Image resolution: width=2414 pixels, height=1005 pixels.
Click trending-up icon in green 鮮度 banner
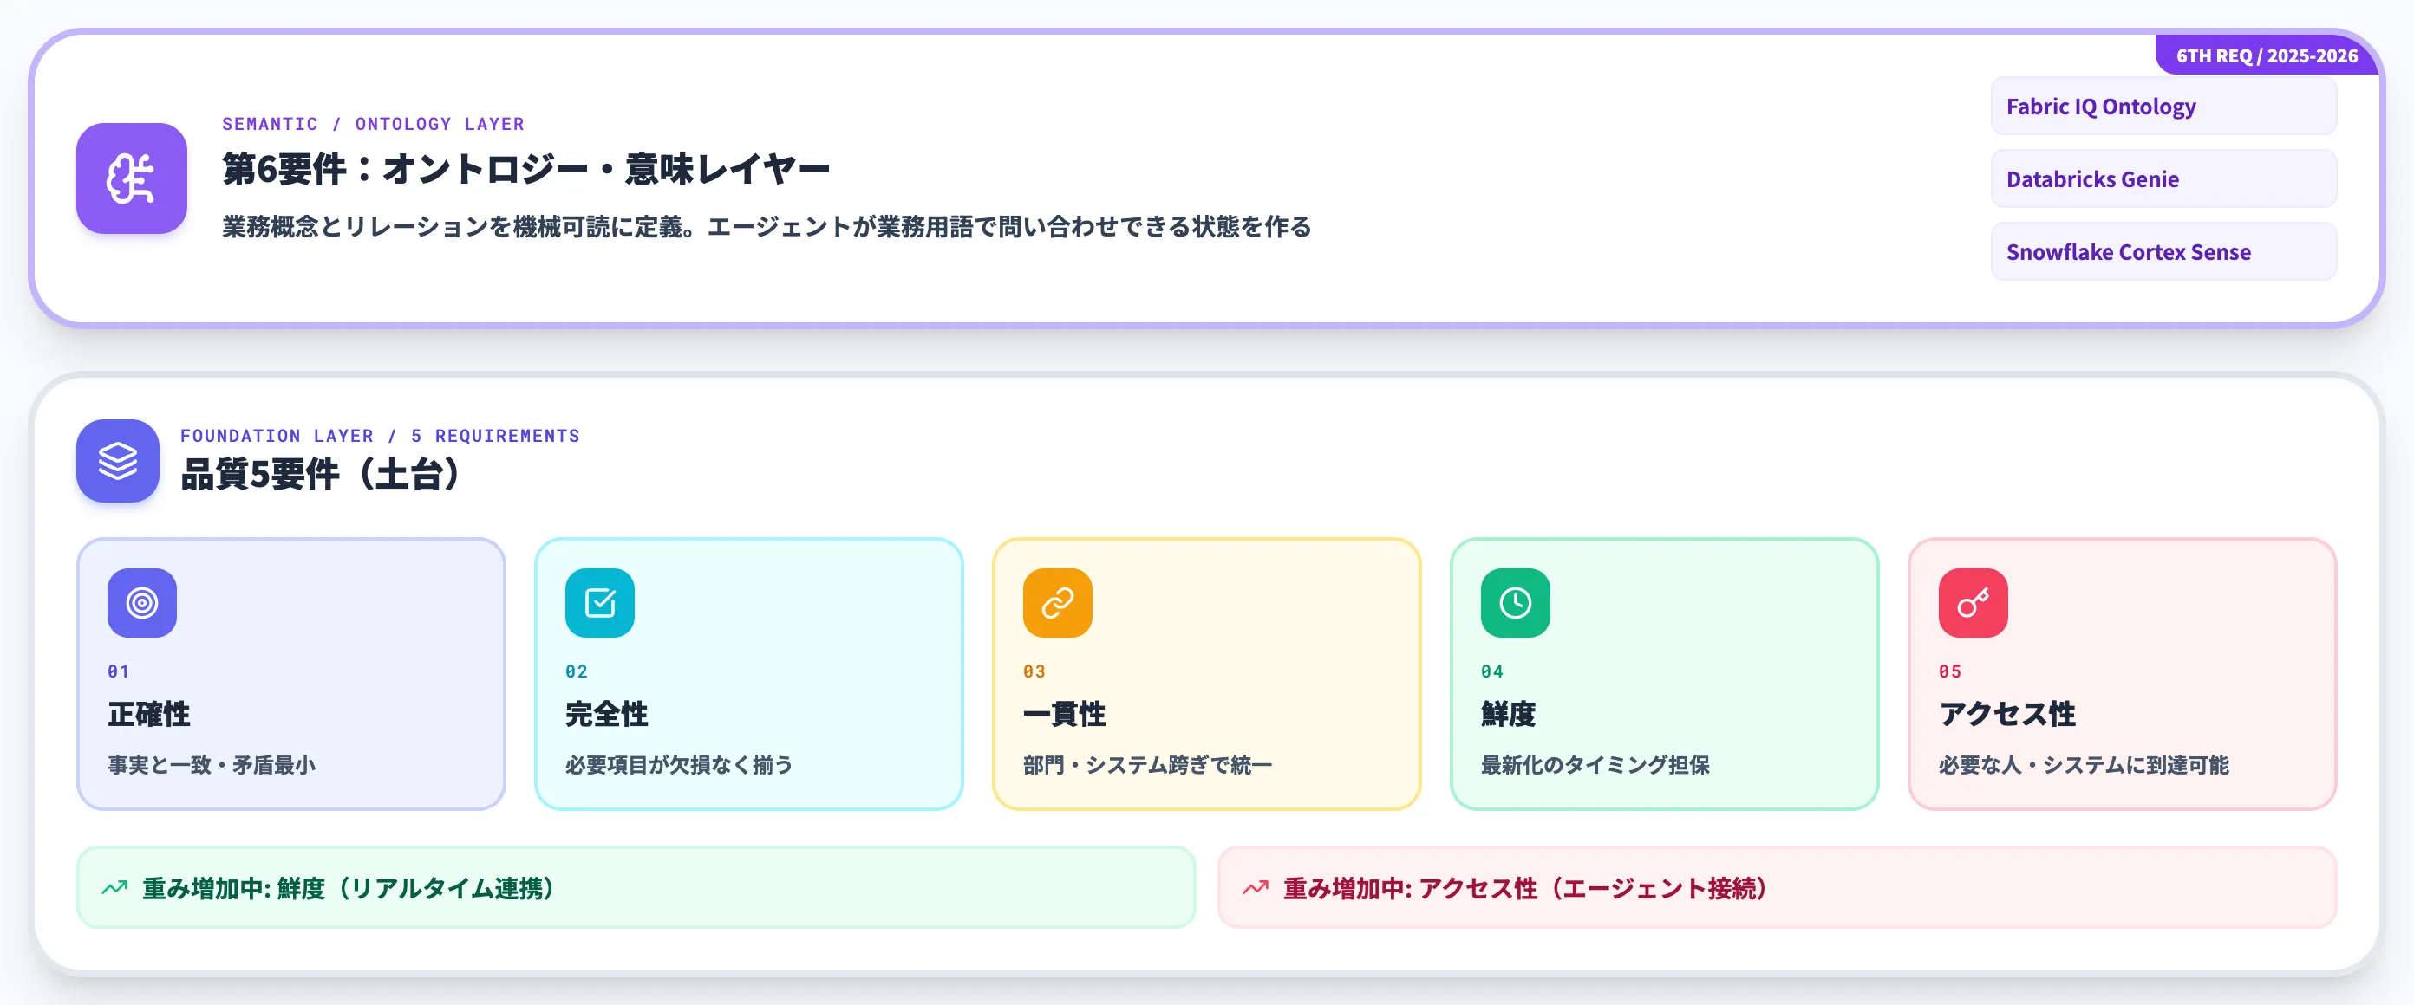tap(114, 887)
